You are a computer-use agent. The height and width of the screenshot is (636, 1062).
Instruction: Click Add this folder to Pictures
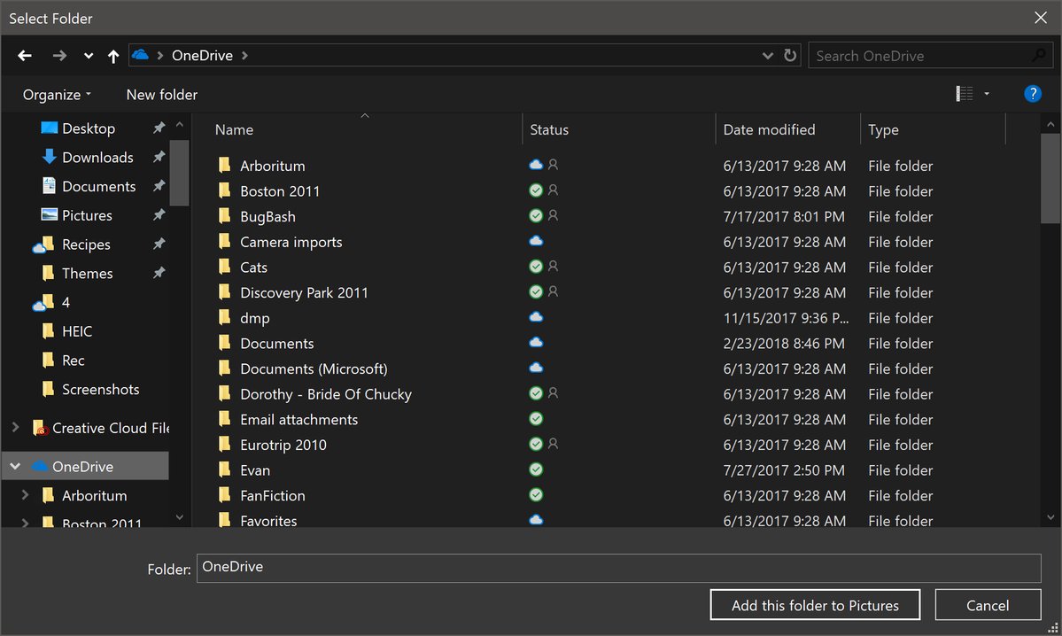pos(814,605)
